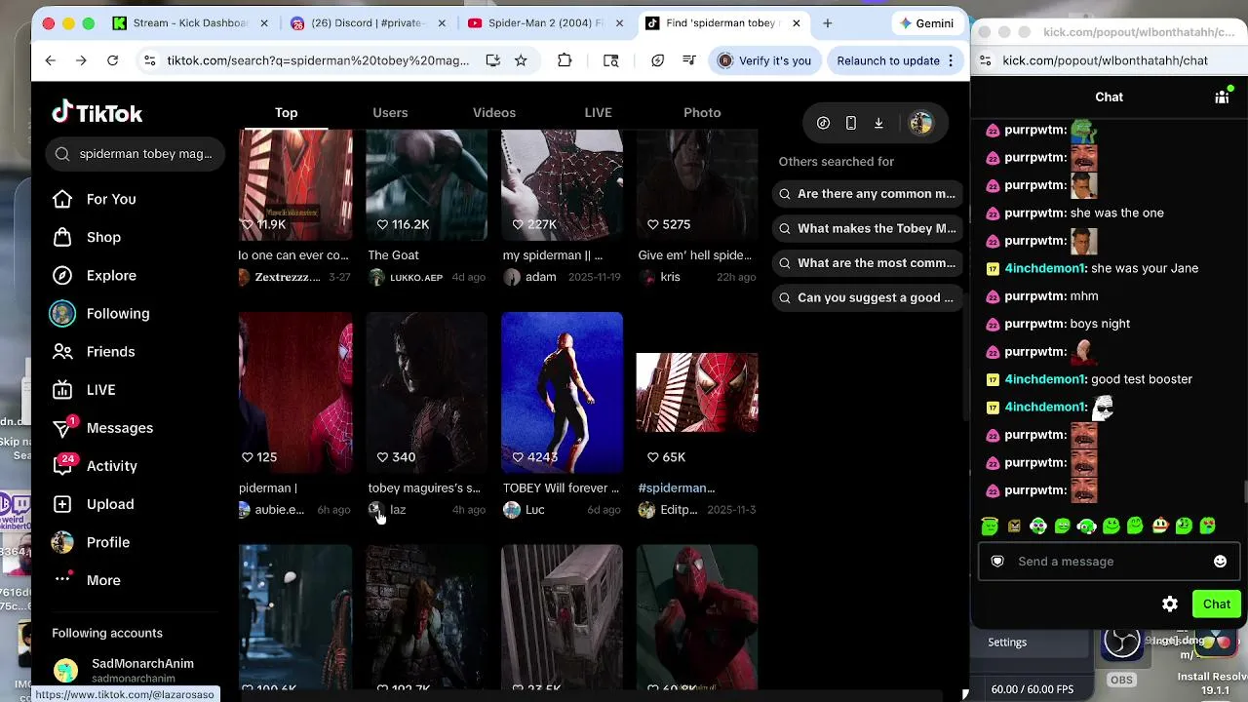Go to For You feed
Image resolution: width=1248 pixels, height=702 pixels.
tap(95, 199)
